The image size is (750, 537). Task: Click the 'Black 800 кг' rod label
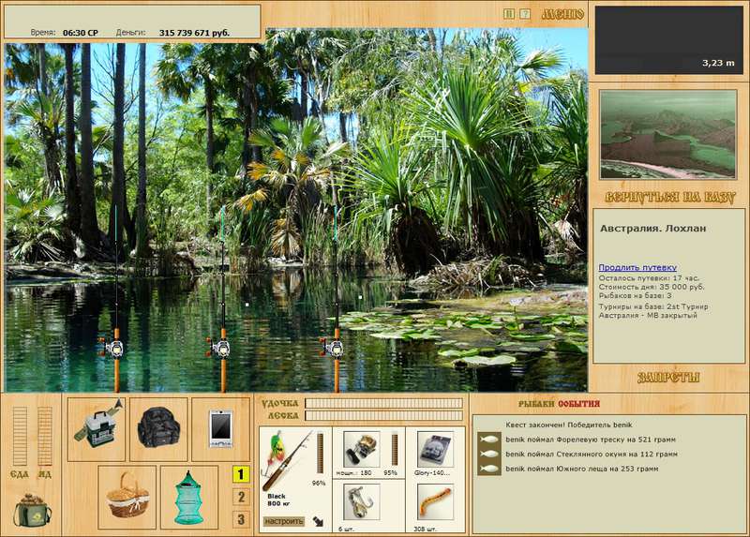[x=277, y=500]
